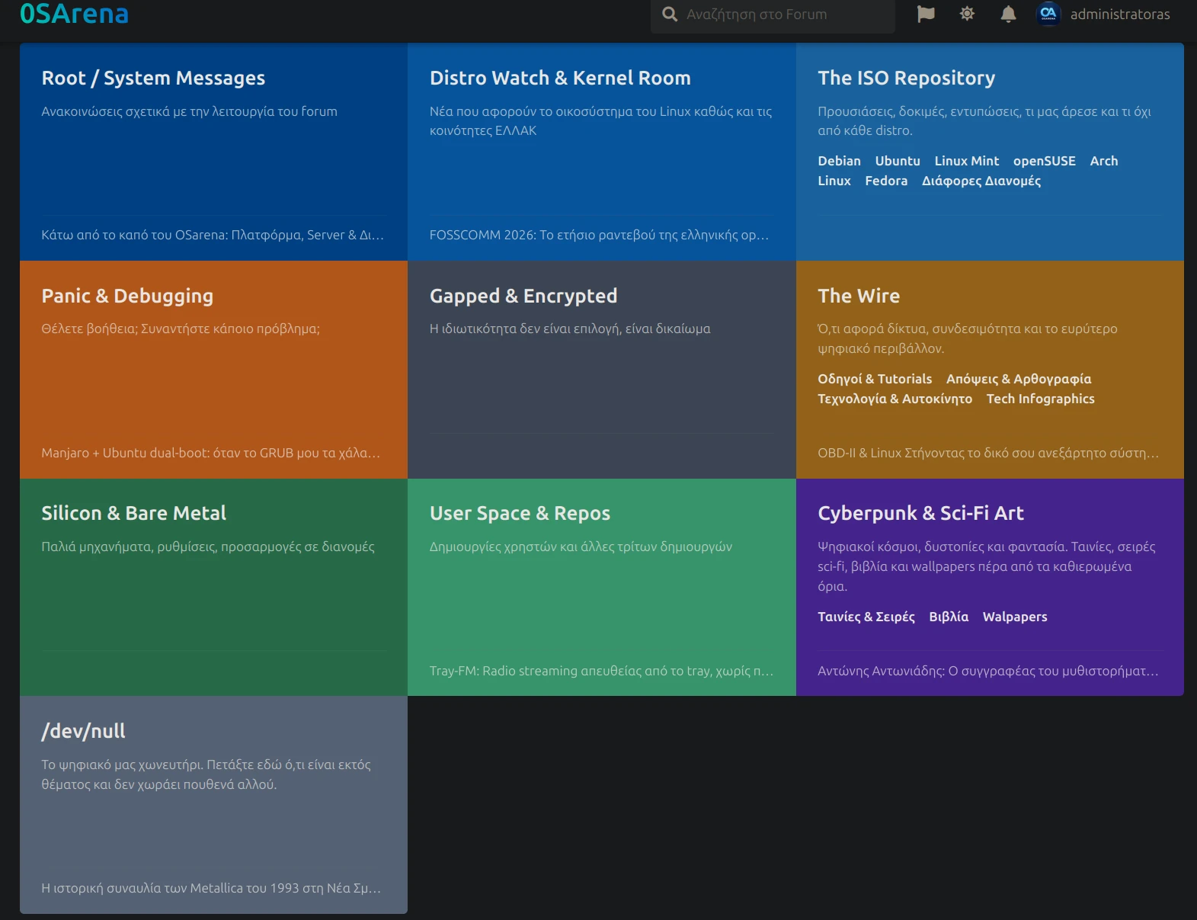Open the Τεχνολογία & Αυτοκίνητο subforum
This screenshot has height=920, width=1197.
895,399
